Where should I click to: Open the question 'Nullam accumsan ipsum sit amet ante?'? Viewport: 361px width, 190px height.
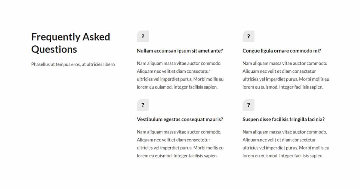[x=180, y=51]
